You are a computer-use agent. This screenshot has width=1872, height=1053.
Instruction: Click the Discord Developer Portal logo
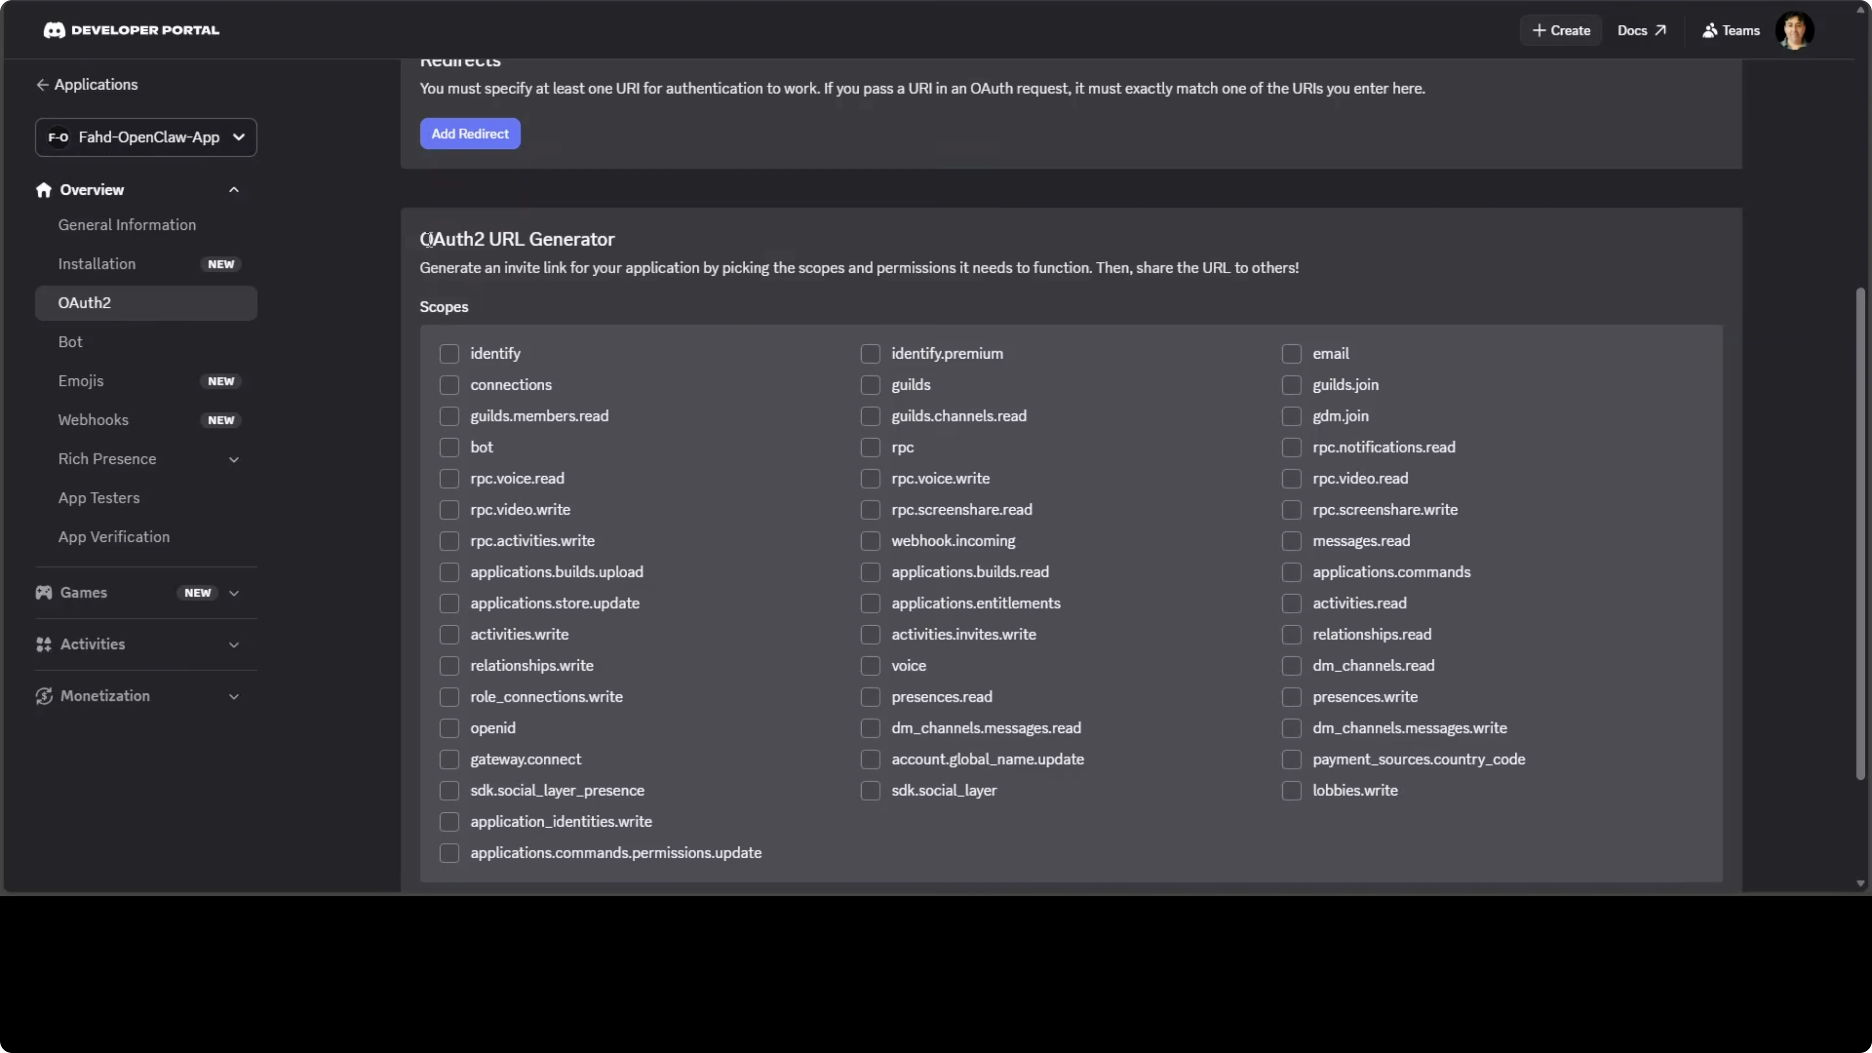point(54,30)
